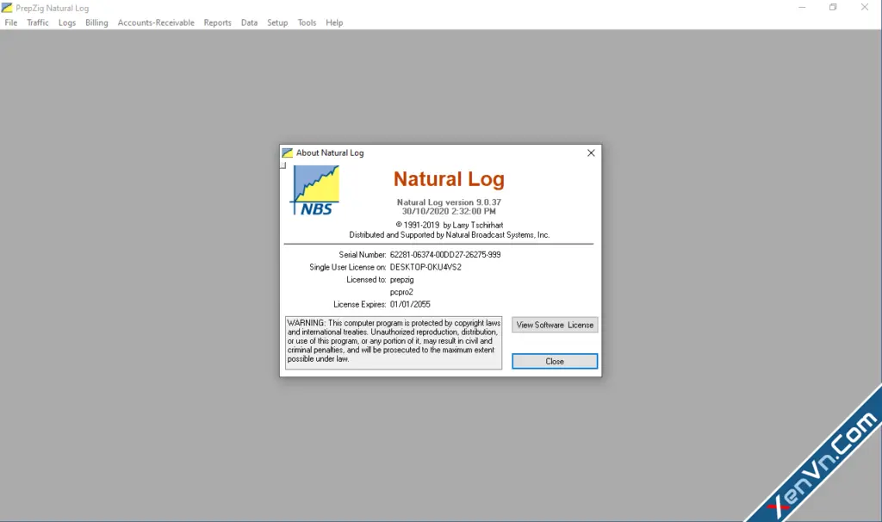
Task: Click the copyright Larry Tschirhart line
Action: [450, 225]
